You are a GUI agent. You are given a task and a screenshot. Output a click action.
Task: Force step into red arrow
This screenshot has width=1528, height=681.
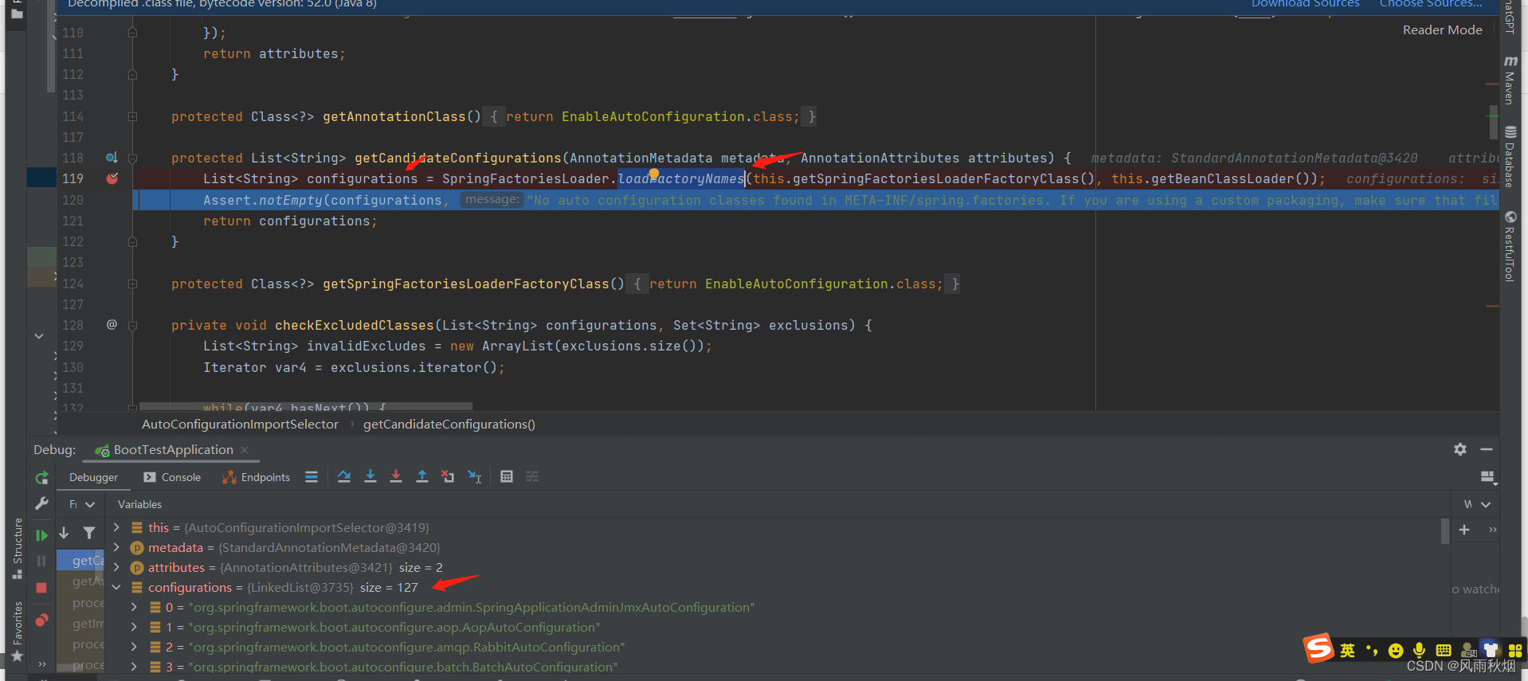click(x=396, y=477)
